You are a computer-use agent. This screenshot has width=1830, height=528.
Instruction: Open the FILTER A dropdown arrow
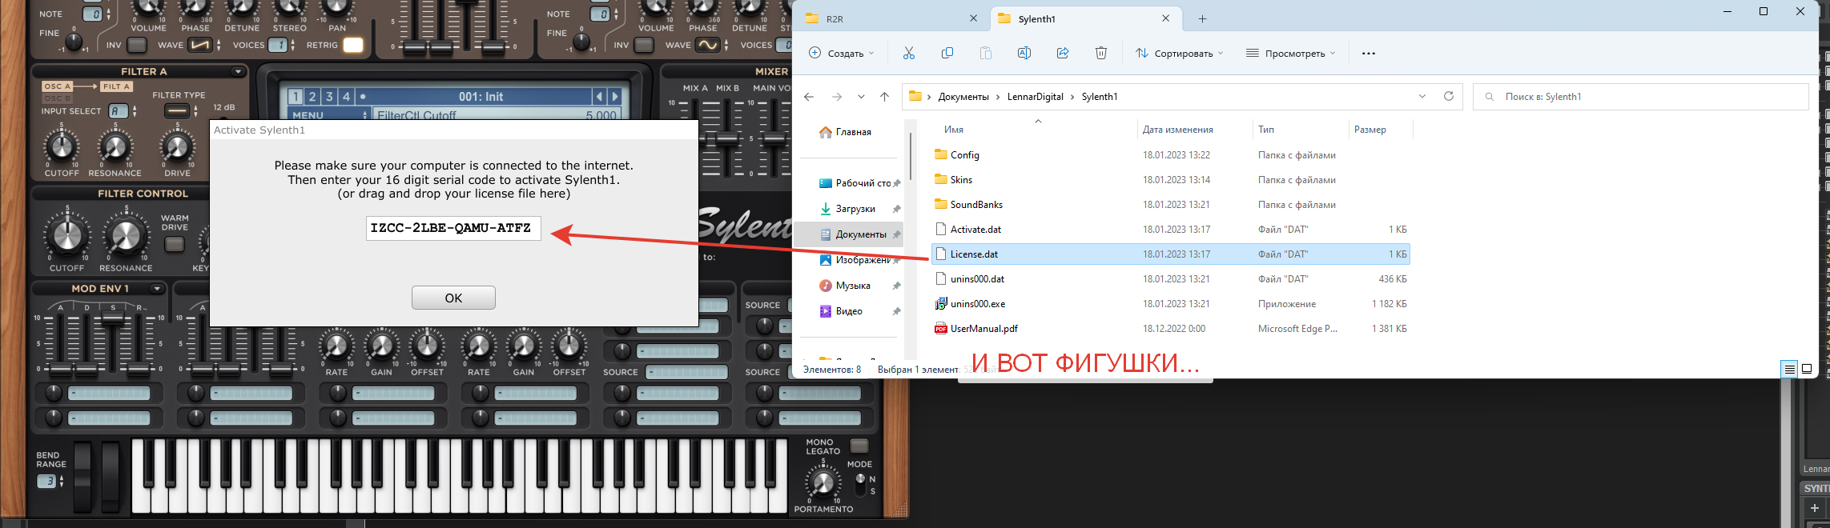click(x=238, y=72)
